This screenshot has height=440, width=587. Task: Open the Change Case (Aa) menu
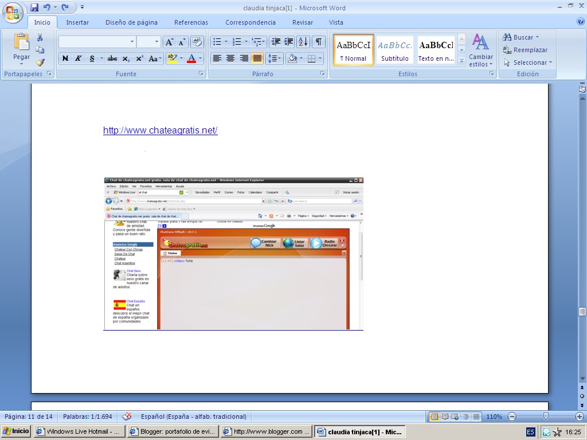(x=155, y=58)
